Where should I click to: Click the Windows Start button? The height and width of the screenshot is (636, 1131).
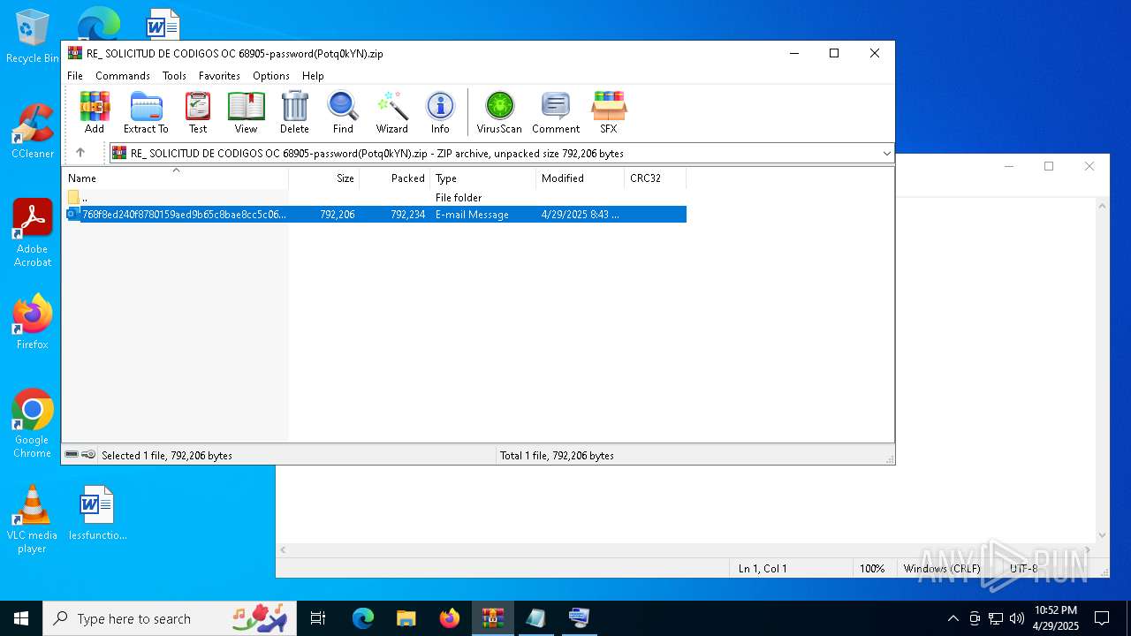(21, 618)
